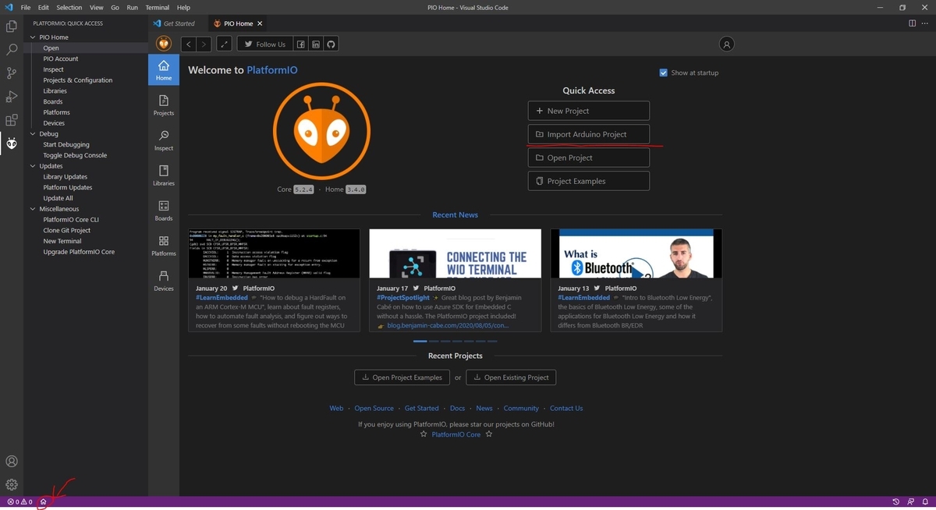Open the Manage gear in activity bar
The height and width of the screenshot is (510, 936).
click(12, 485)
